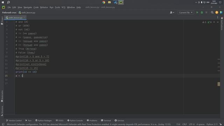This screenshot has width=224, height=126.
Task: Open the Problems tool window
Action: [92, 120]
